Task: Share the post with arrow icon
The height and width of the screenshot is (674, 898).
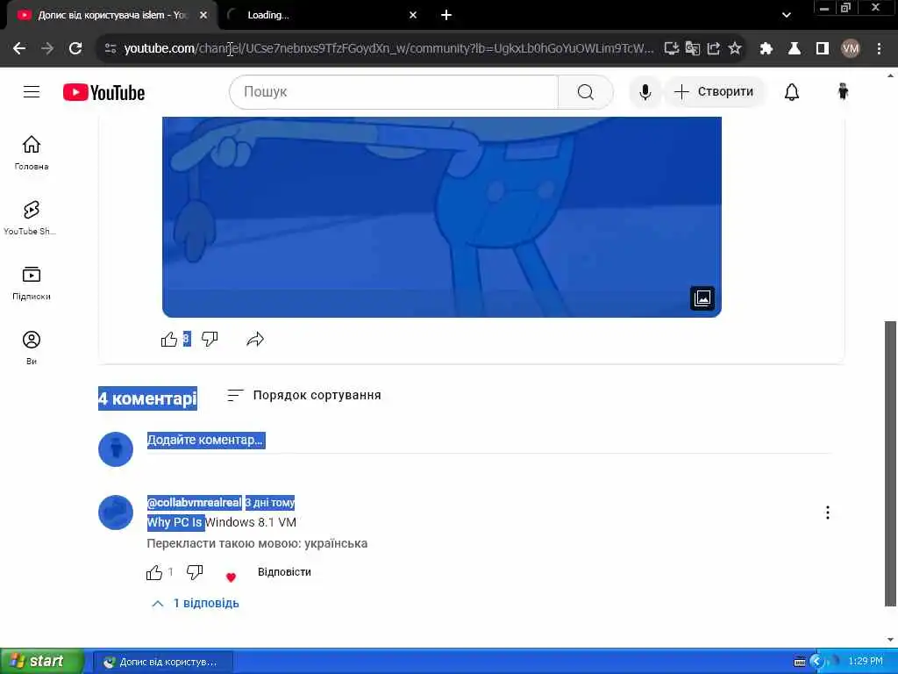Action: pyautogui.click(x=255, y=340)
